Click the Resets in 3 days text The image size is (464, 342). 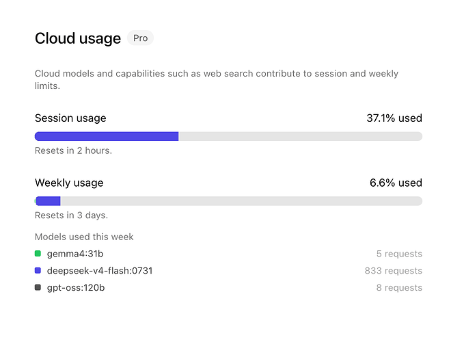click(71, 215)
